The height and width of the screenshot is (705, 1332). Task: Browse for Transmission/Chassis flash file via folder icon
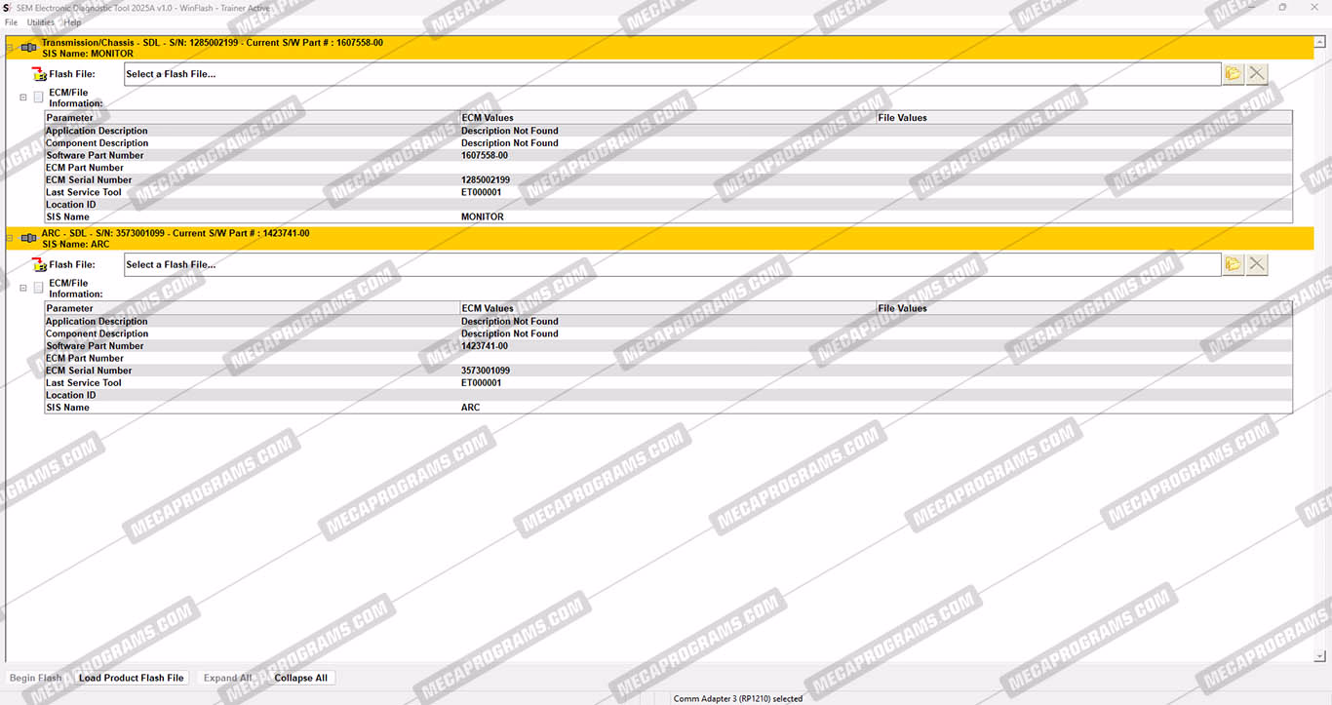pos(1233,74)
